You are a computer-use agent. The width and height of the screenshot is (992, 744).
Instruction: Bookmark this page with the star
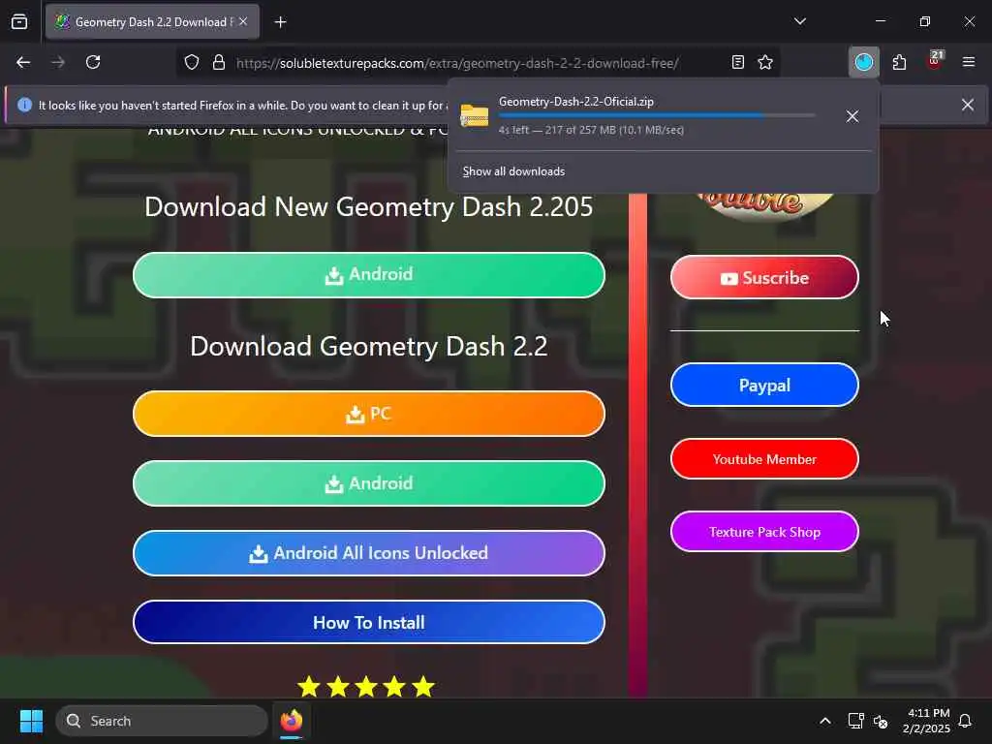(x=765, y=62)
